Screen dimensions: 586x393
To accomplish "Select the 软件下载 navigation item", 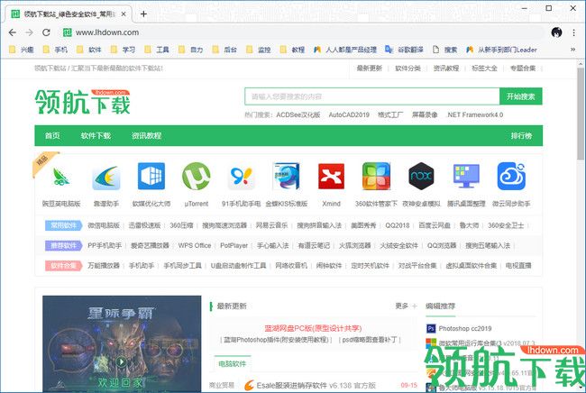I will [96, 135].
